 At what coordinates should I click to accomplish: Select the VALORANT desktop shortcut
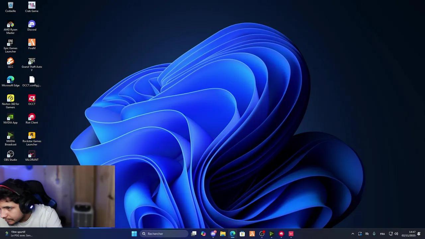(x=32, y=154)
